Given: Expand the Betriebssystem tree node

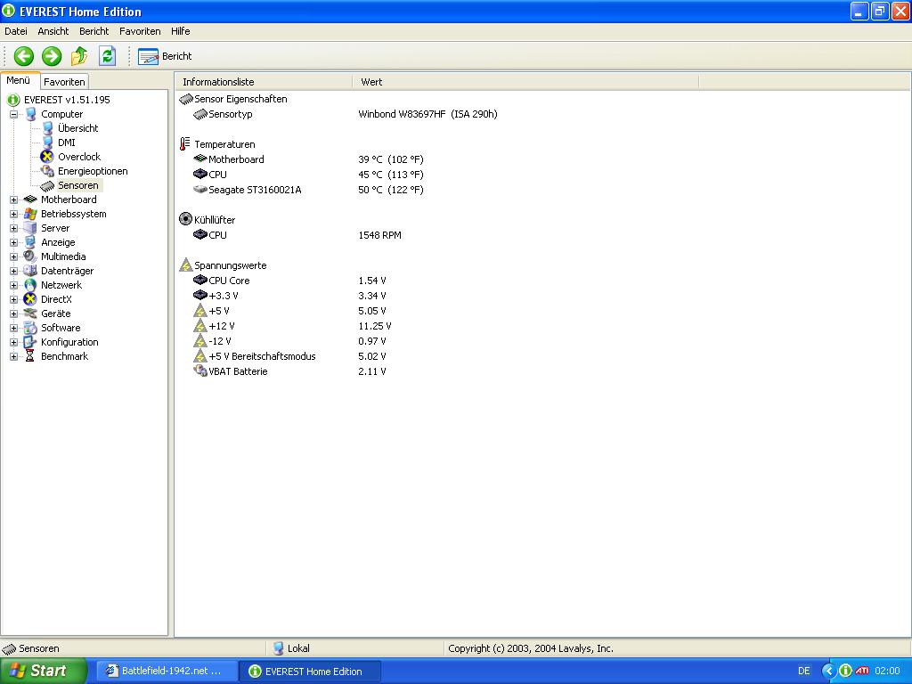Looking at the screenshot, I should pyautogui.click(x=13, y=214).
